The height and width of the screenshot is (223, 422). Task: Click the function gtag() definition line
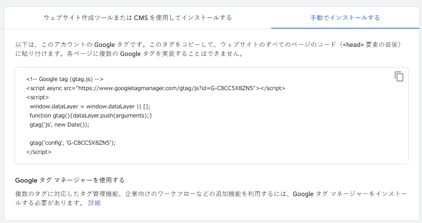(91, 116)
